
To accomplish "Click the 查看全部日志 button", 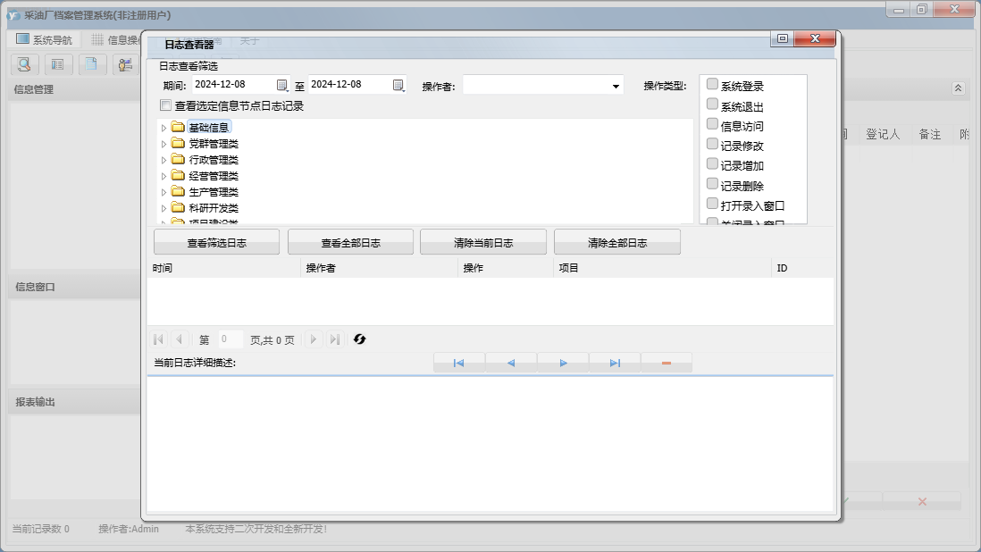I will [350, 243].
